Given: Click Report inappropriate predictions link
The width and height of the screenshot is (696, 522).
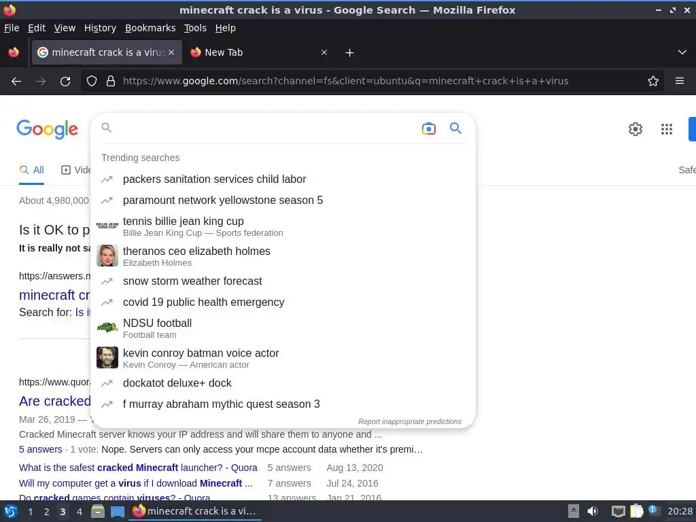Looking at the screenshot, I should tap(410, 421).
